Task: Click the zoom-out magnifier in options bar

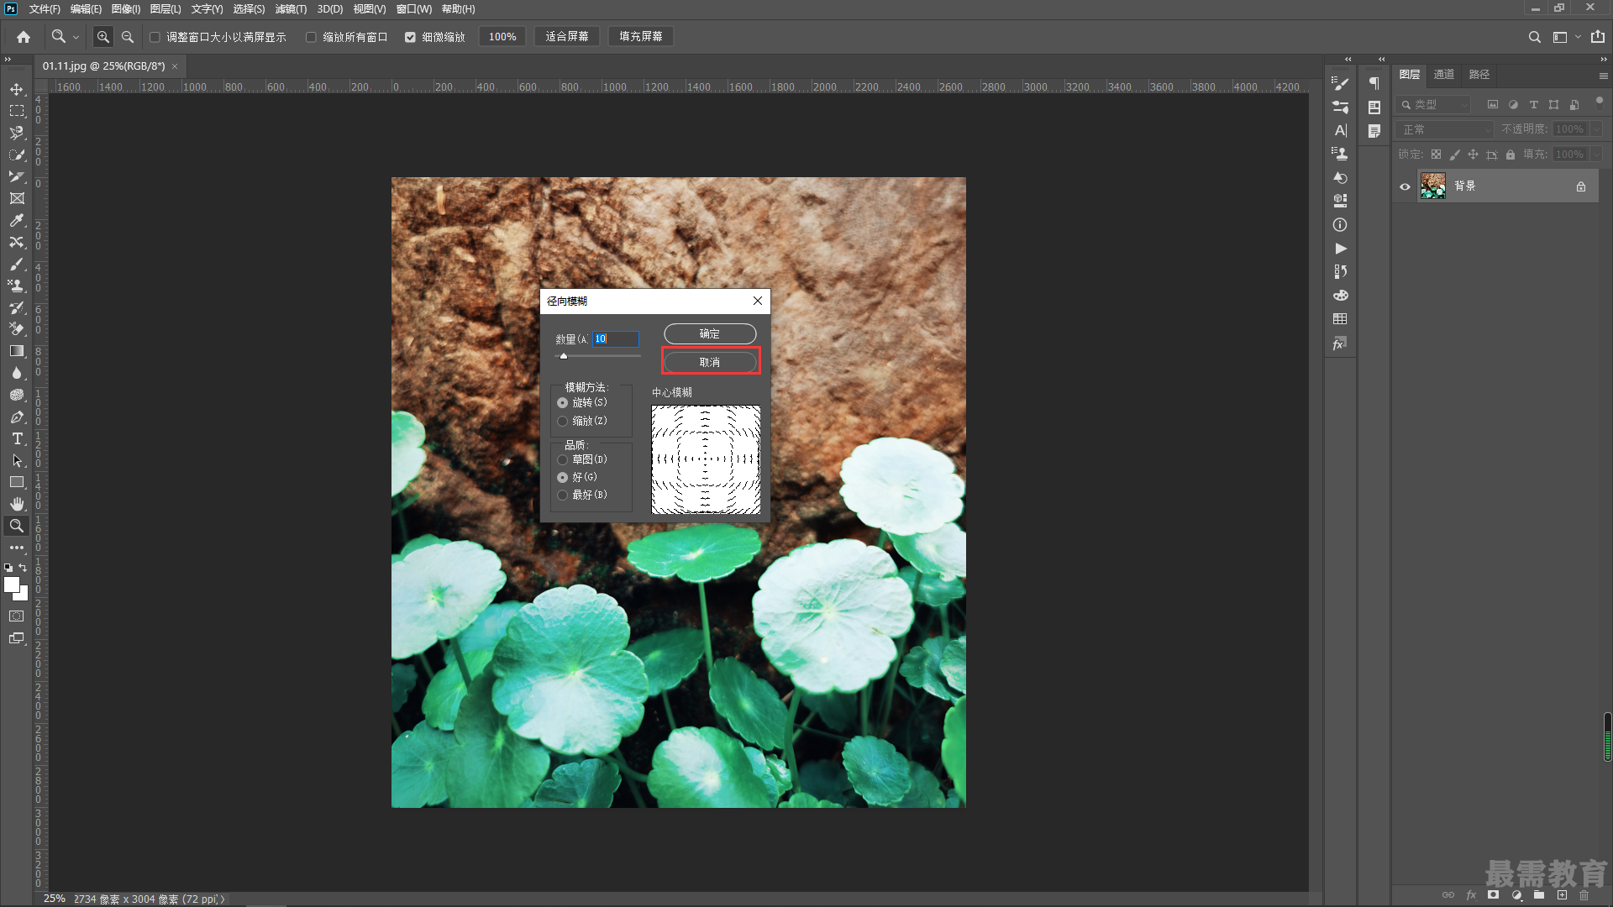Action: coord(128,37)
